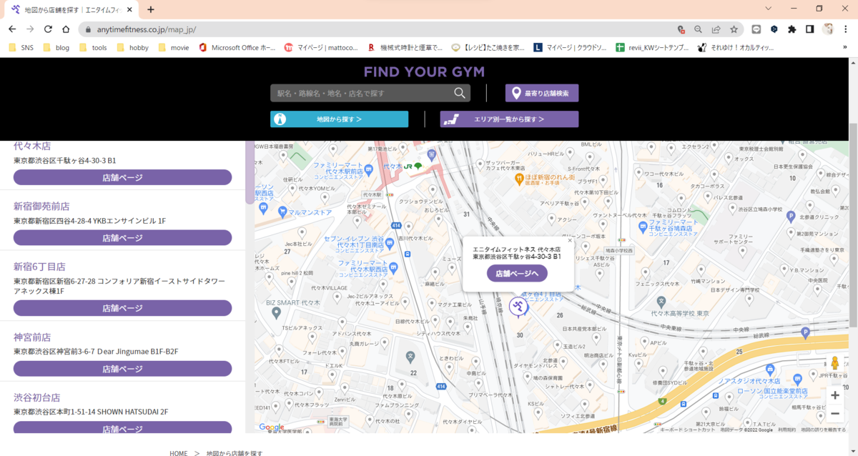
Task: Click HOME breadcrumb link
Action: point(179,453)
